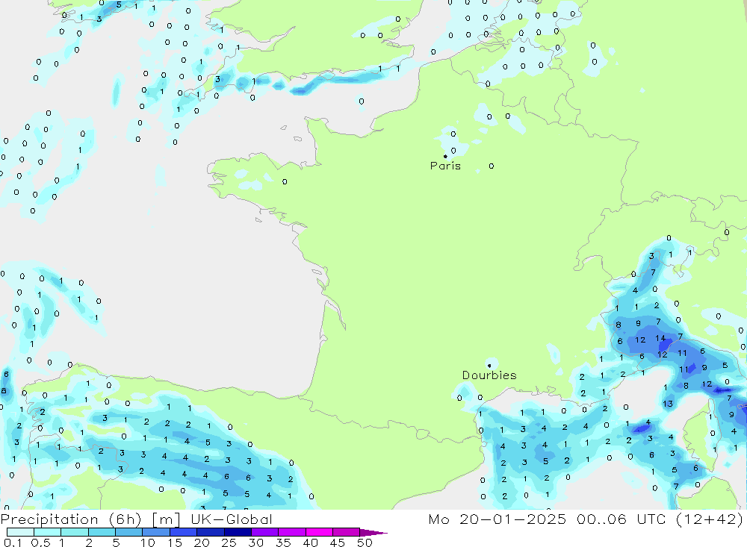Click the legend label '25'
Screen dimensions: 747x547
(229, 543)
